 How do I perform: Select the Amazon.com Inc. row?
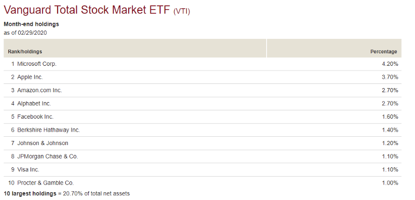(x=202, y=90)
